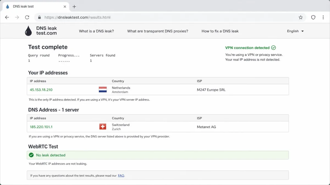Click the VPN connection detected text

(247, 48)
